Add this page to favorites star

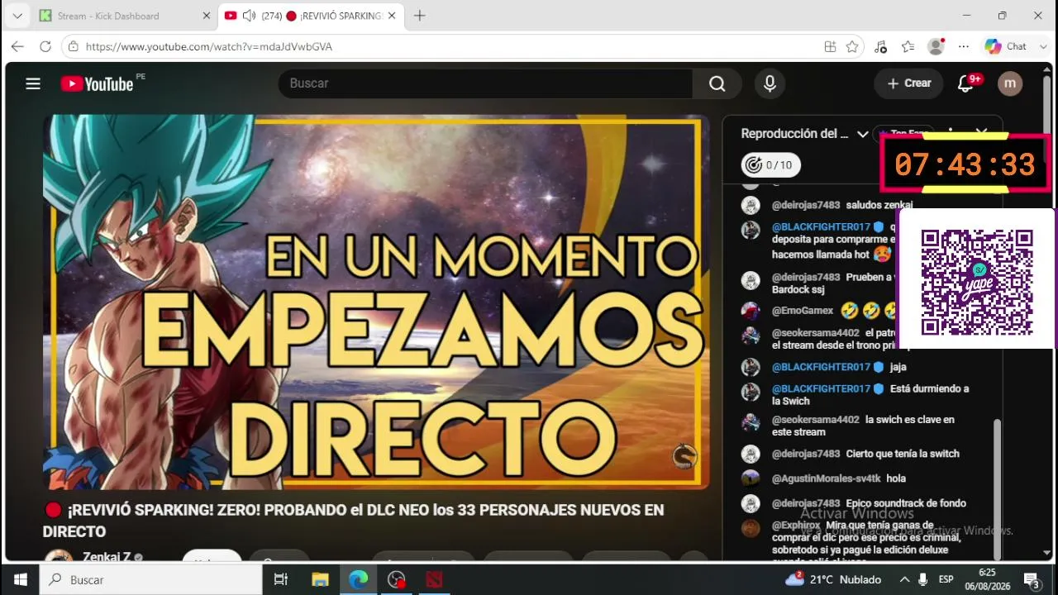(x=852, y=46)
